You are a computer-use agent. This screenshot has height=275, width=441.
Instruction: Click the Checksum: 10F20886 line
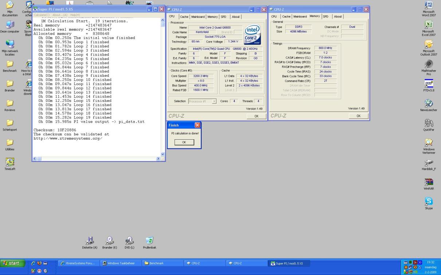tap(55, 130)
